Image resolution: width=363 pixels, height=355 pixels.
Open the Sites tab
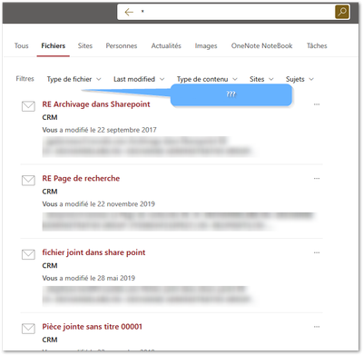click(85, 45)
